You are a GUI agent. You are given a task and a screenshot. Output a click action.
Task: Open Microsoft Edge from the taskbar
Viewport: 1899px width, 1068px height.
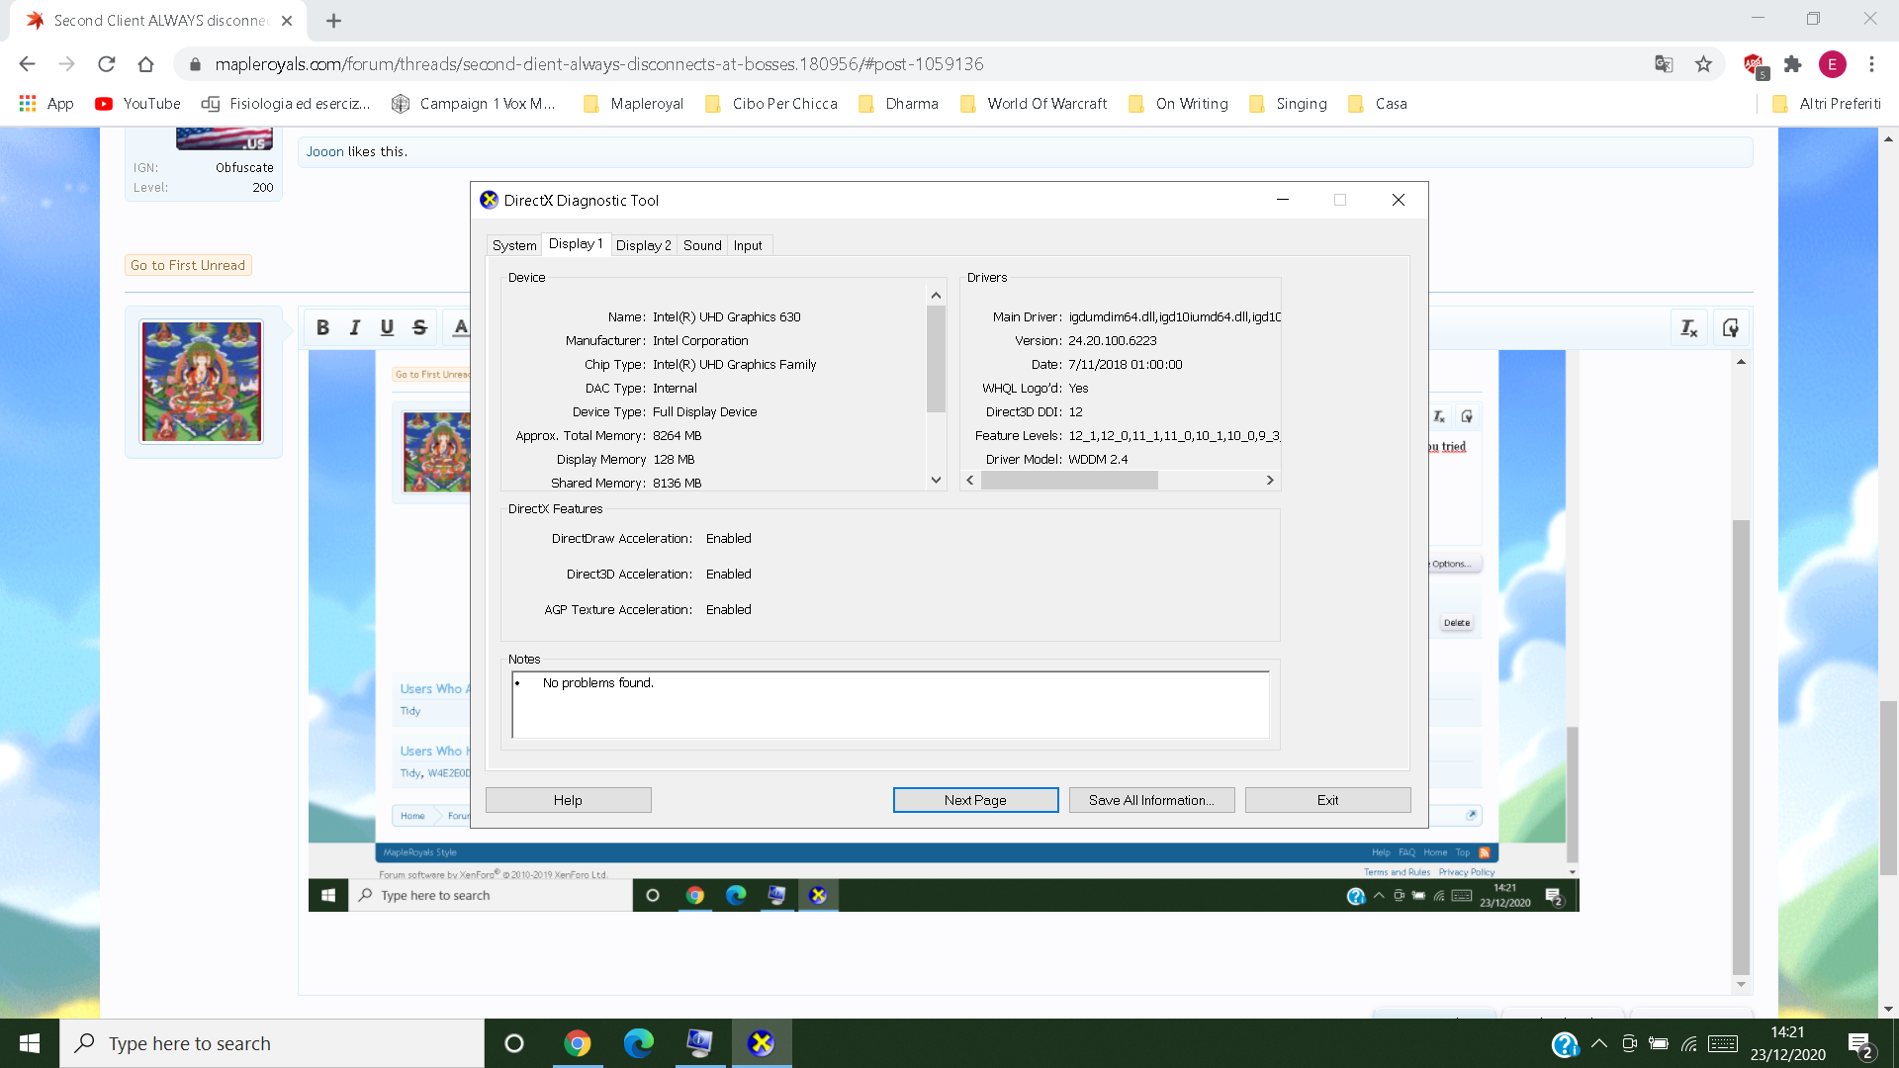coord(639,1043)
